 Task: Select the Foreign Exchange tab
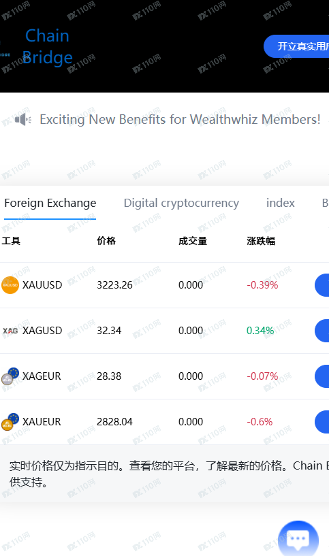pyautogui.click(x=50, y=203)
